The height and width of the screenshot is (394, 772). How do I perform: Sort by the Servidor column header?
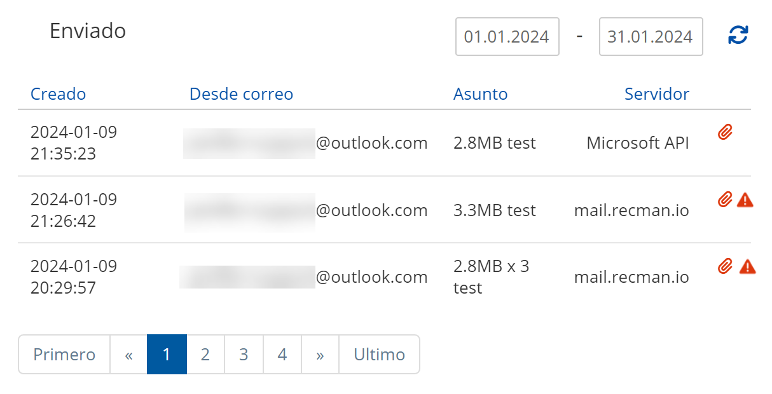pos(656,94)
